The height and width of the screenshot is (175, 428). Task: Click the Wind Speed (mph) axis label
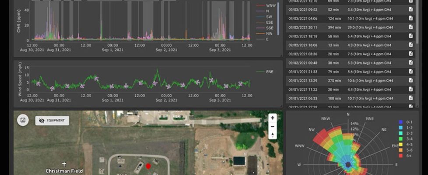click(x=20, y=79)
